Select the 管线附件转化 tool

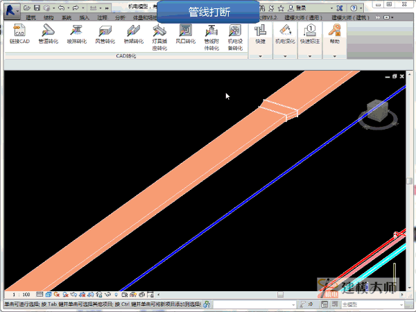pyautogui.click(x=211, y=37)
